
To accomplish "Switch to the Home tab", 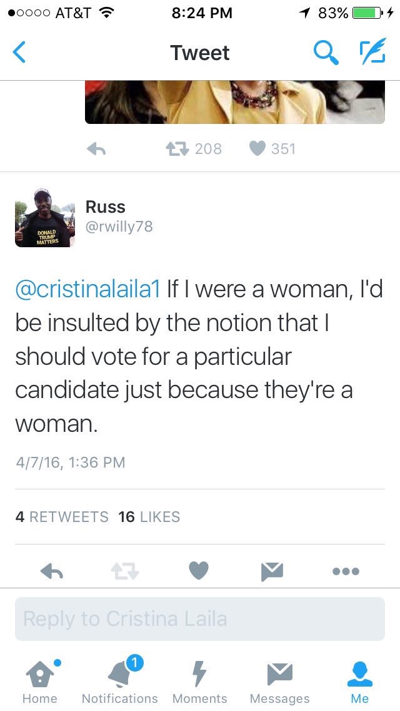I will [39, 681].
